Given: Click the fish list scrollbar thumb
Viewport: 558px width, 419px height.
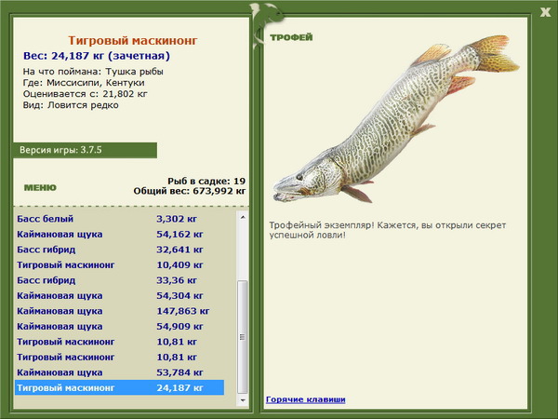Looking at the screenshot, I should pyautogui.click(x=243, y=337).
